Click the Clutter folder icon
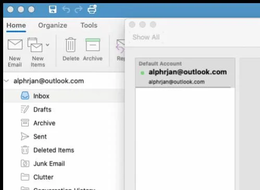Image resolution: width=260 pixels, height=190 pixels. pyautogui.click(x=25, y=177)
